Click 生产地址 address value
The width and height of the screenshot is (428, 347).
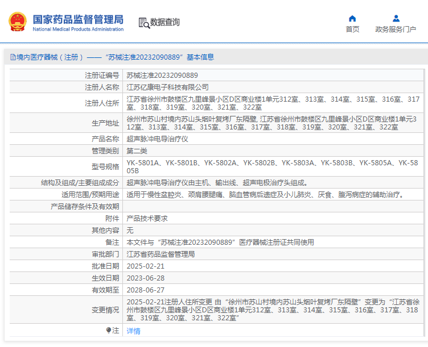(271, 123)
